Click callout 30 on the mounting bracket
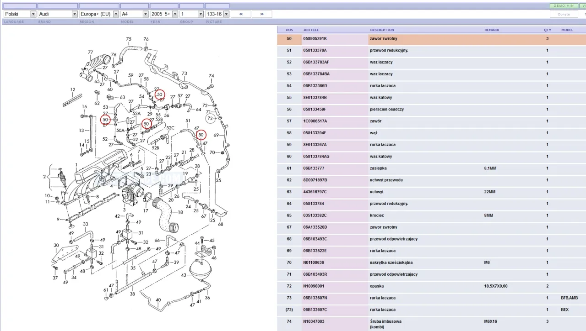This screenshot has width=586, height=331. [56, 245]
